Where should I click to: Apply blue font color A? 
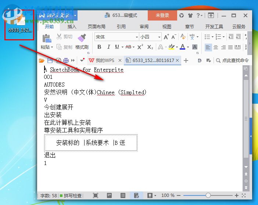pos(183,47)
